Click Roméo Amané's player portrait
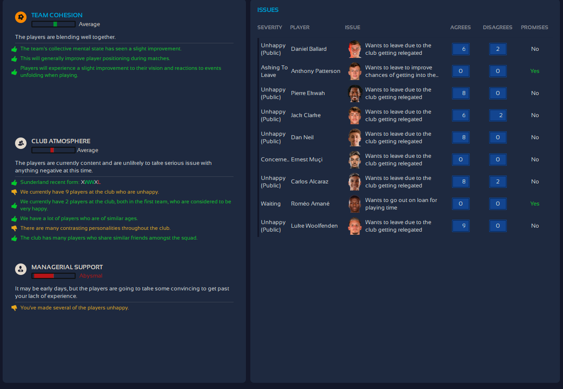The height and width of the screenshot is (389, 563). tap(355, 204)
